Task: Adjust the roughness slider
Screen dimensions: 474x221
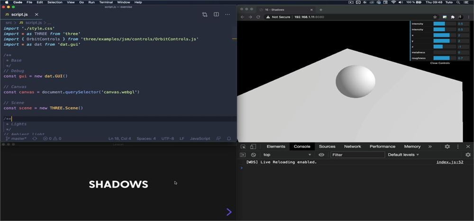Action: 445,58
